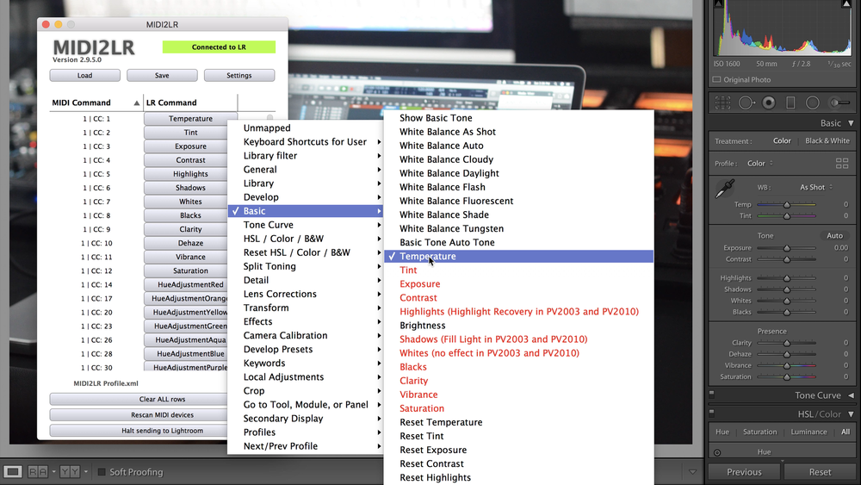Viewport: 861px width, 485px height.
Task: Click the Save button in MIDI2LR
Action: tap(162, 75)
